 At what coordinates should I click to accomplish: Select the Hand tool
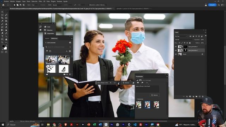point(6,39)
